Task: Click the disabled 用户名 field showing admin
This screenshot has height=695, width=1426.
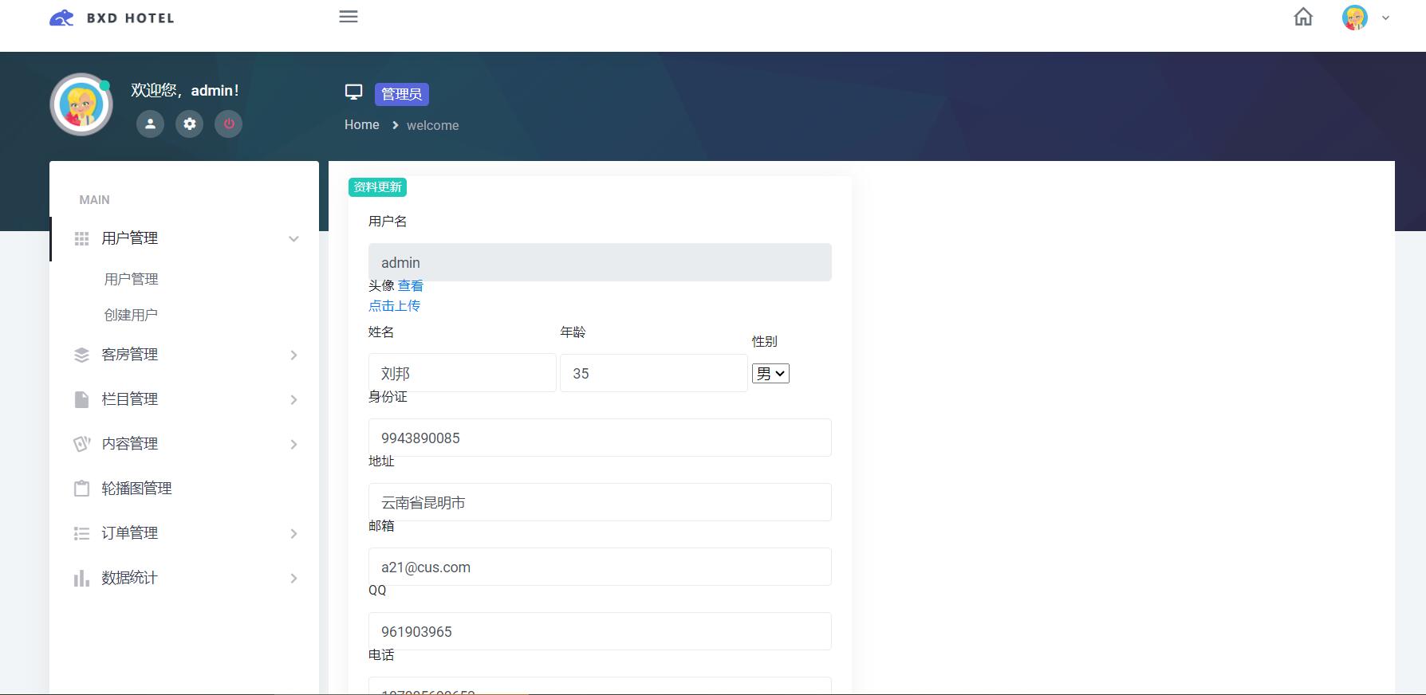Action: [600, 262]
